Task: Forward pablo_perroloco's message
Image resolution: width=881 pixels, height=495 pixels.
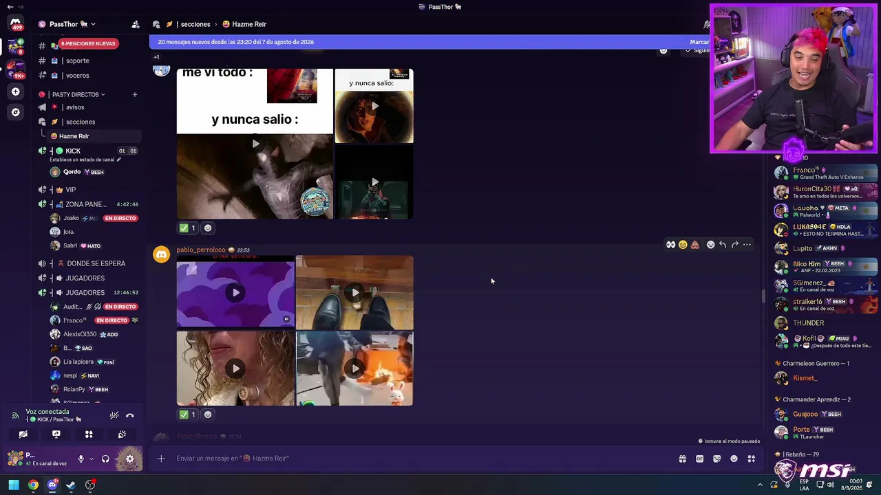Action: point(735,245)
